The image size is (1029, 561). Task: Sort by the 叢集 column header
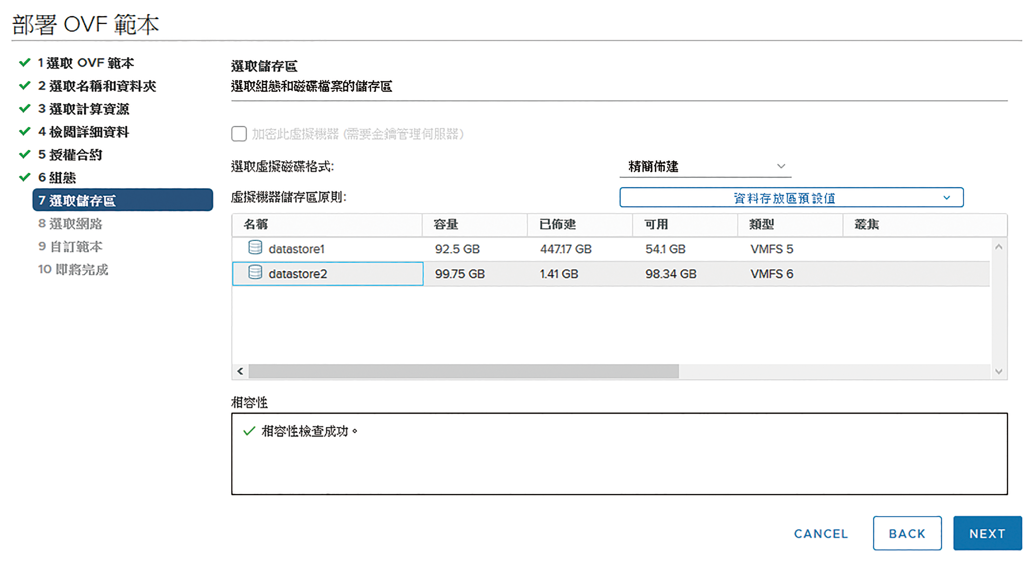tap(925, 225)
